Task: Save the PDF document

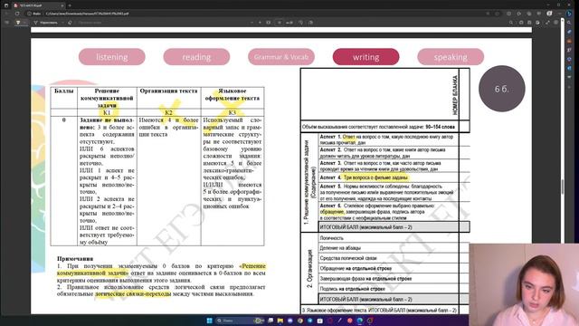Action: click(x=529, y=23)
